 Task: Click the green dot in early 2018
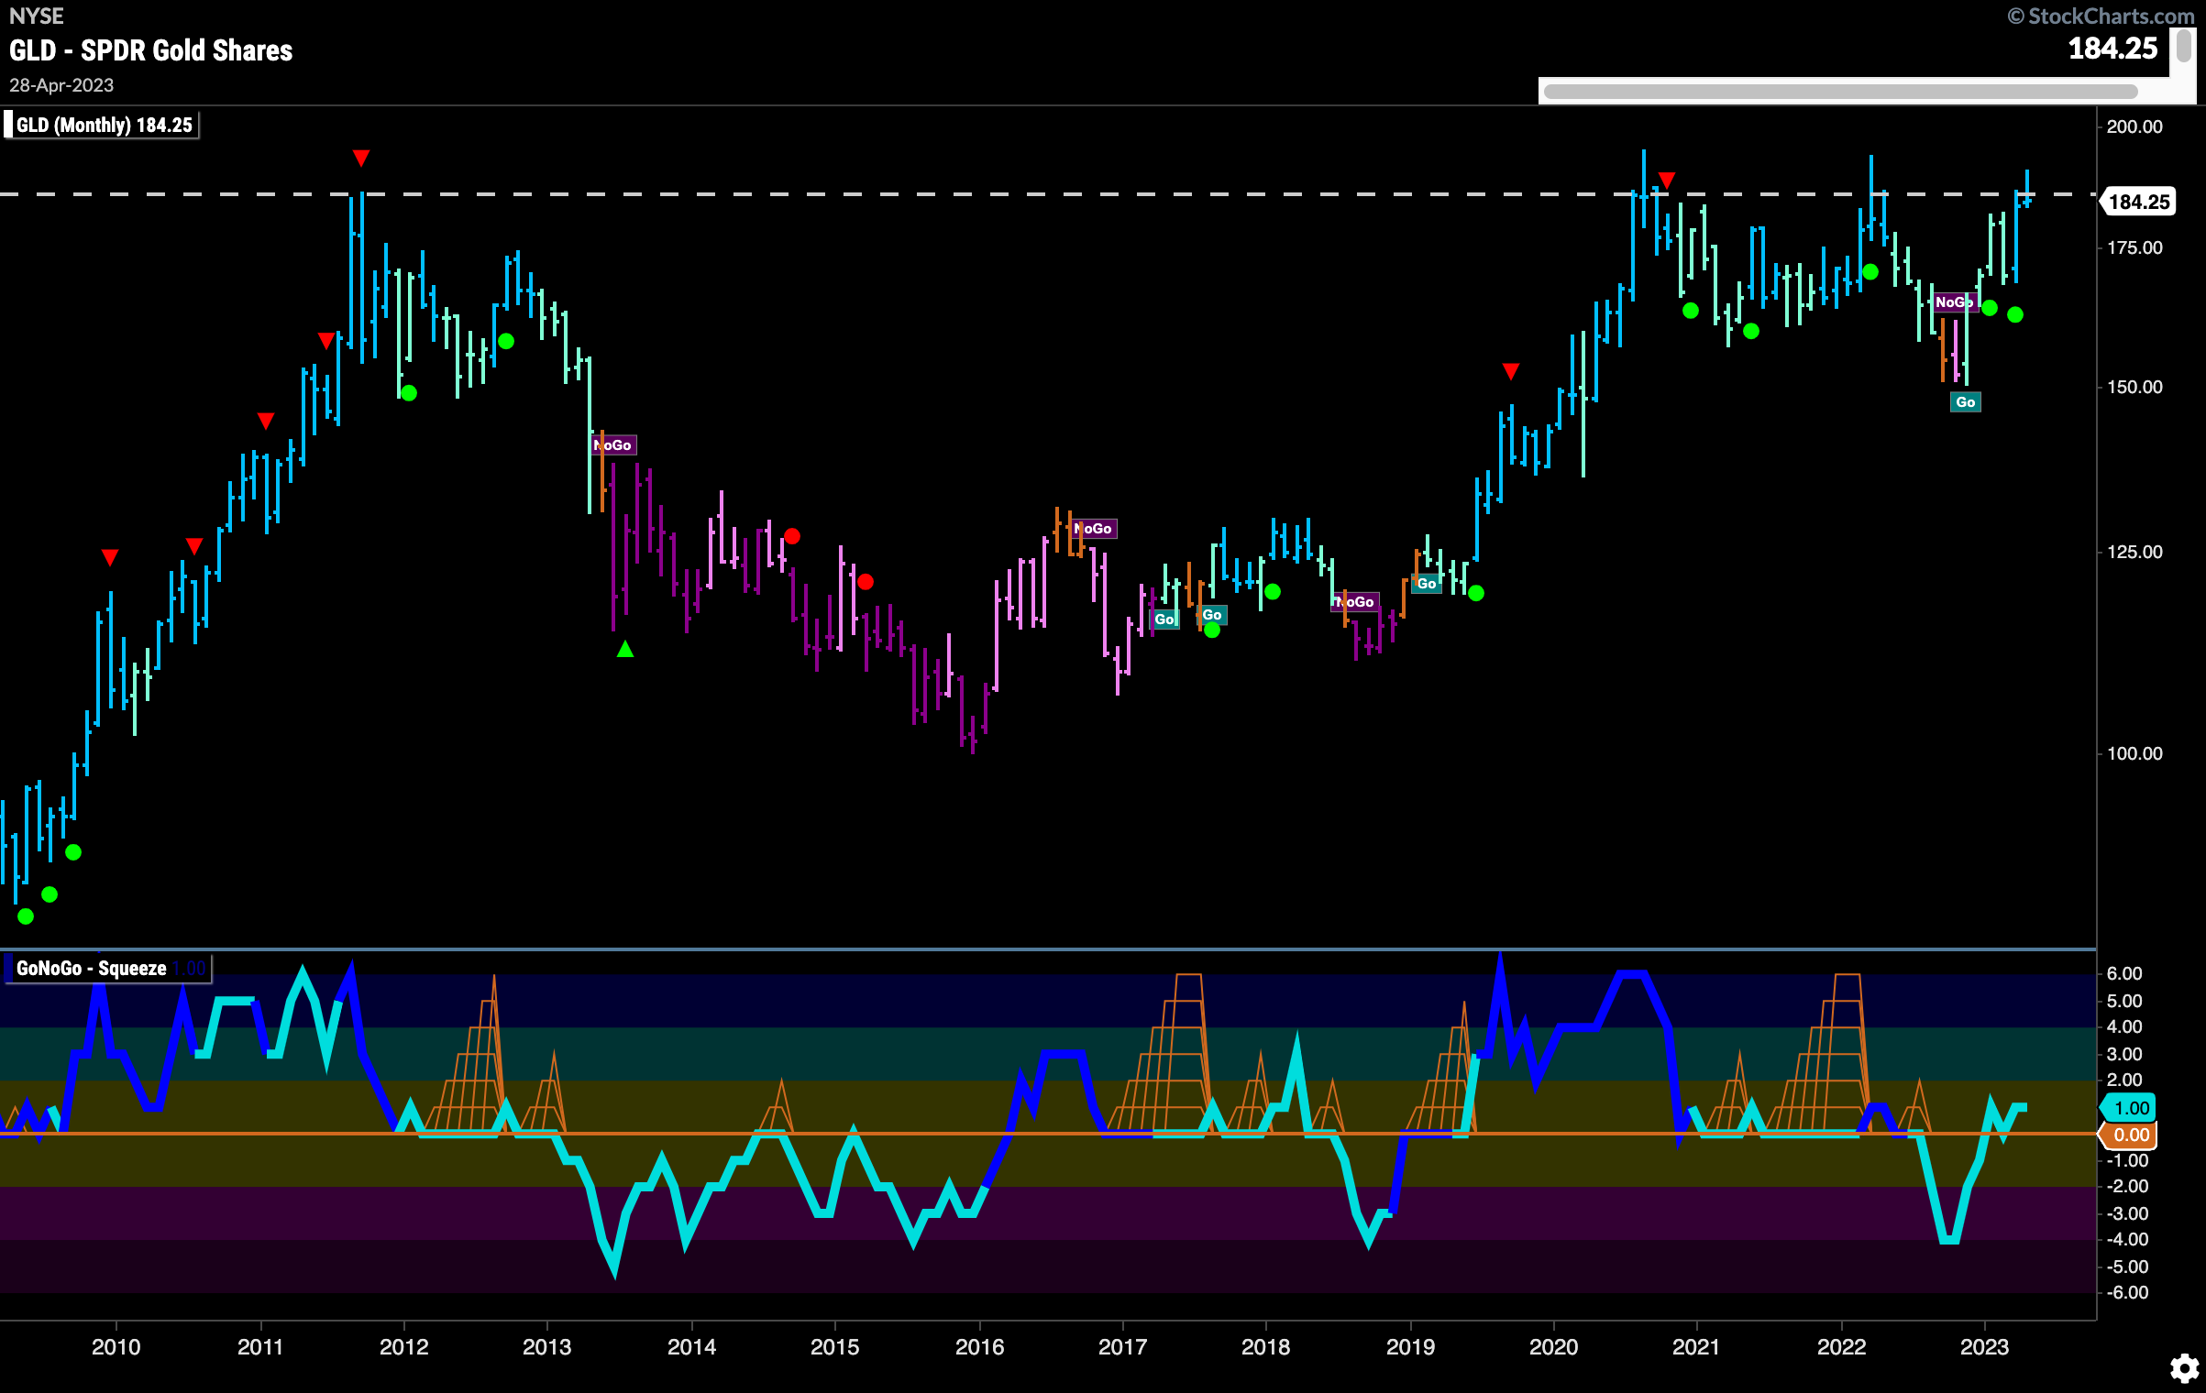tap(1273, 592)
